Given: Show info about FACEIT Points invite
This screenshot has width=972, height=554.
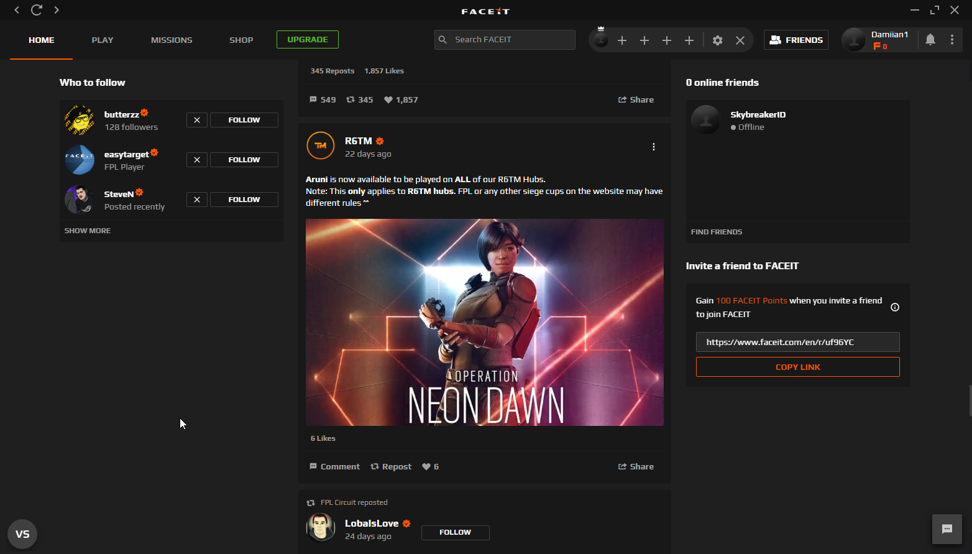Looking at the screenshot, I should [x=895, y=307].
